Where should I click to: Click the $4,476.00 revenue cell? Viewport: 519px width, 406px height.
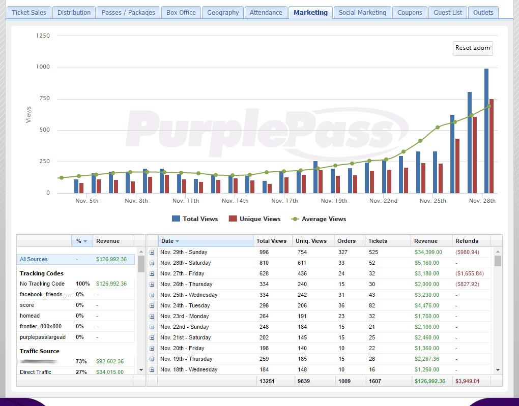tap(427, 305)
